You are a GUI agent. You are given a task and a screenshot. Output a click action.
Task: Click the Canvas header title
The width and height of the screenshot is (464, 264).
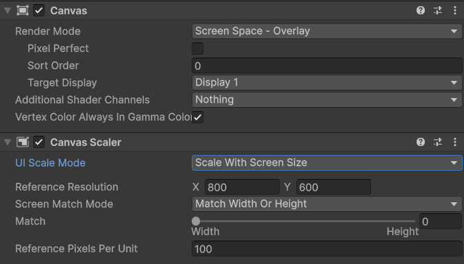point(69,11)
